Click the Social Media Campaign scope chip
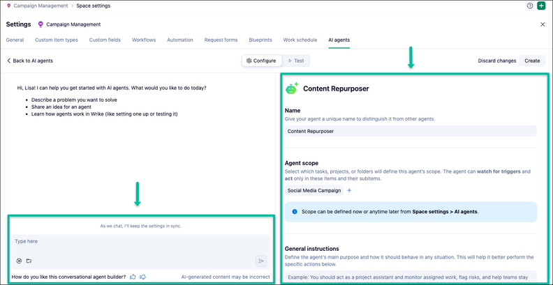 coord(314,190)
